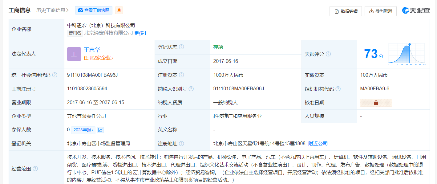Viewport: 437px width, 184px height.
Task: Click help icon beside 天眼评分
Action: click(328, 54)
